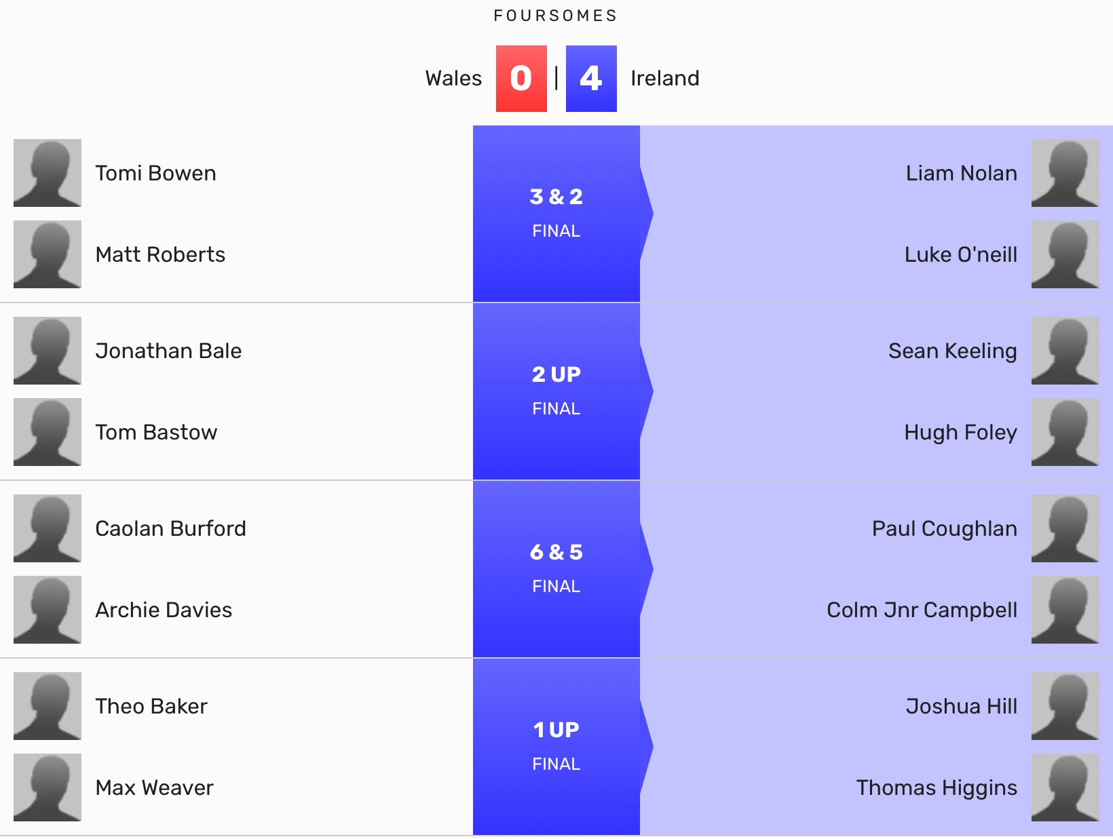Click Tomi Bowen's profile avatar
1113x839 pixels.
click(48, 173)
